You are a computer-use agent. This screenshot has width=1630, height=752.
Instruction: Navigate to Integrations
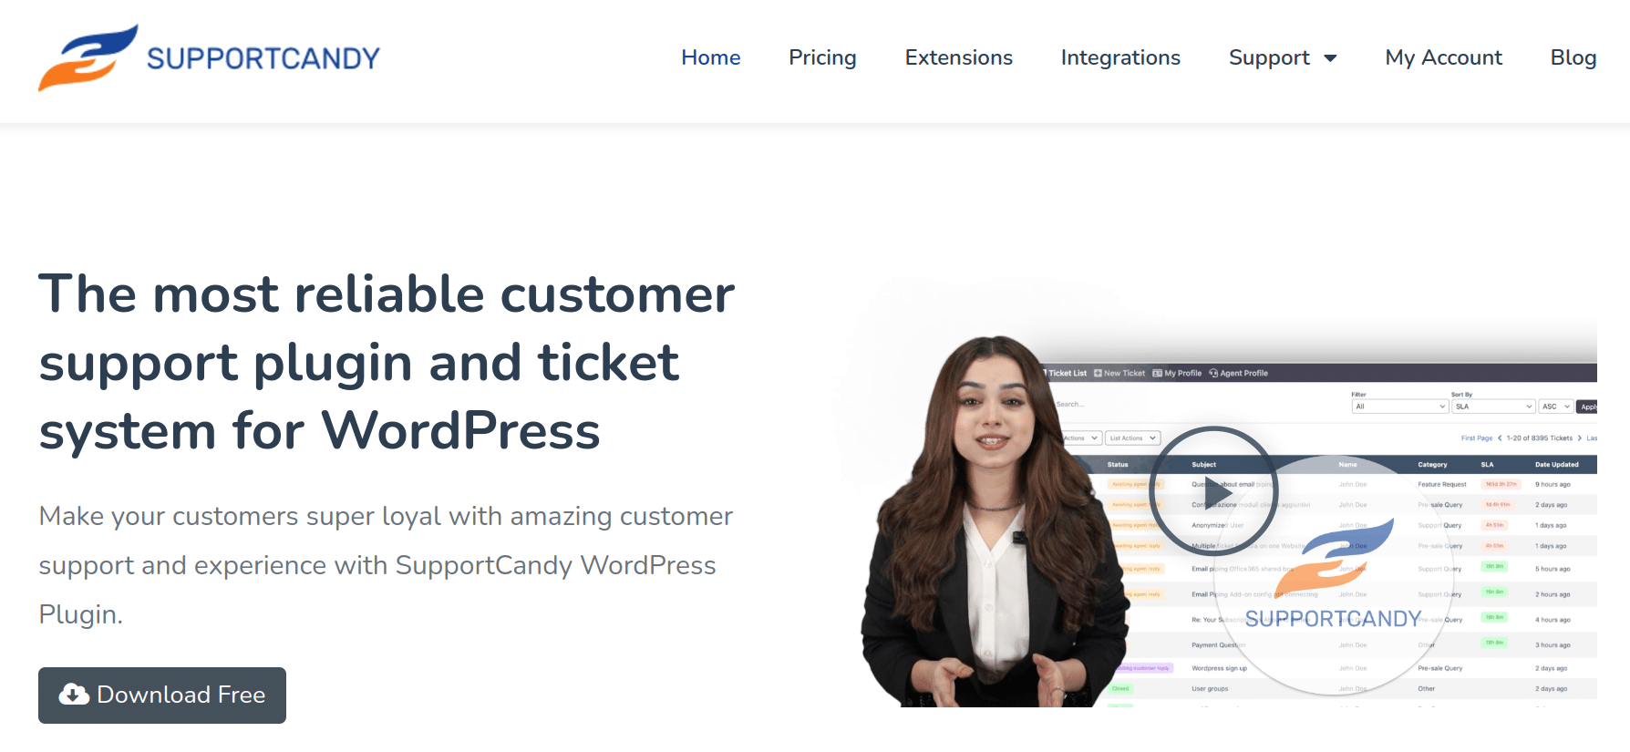tap(1120, 57)
